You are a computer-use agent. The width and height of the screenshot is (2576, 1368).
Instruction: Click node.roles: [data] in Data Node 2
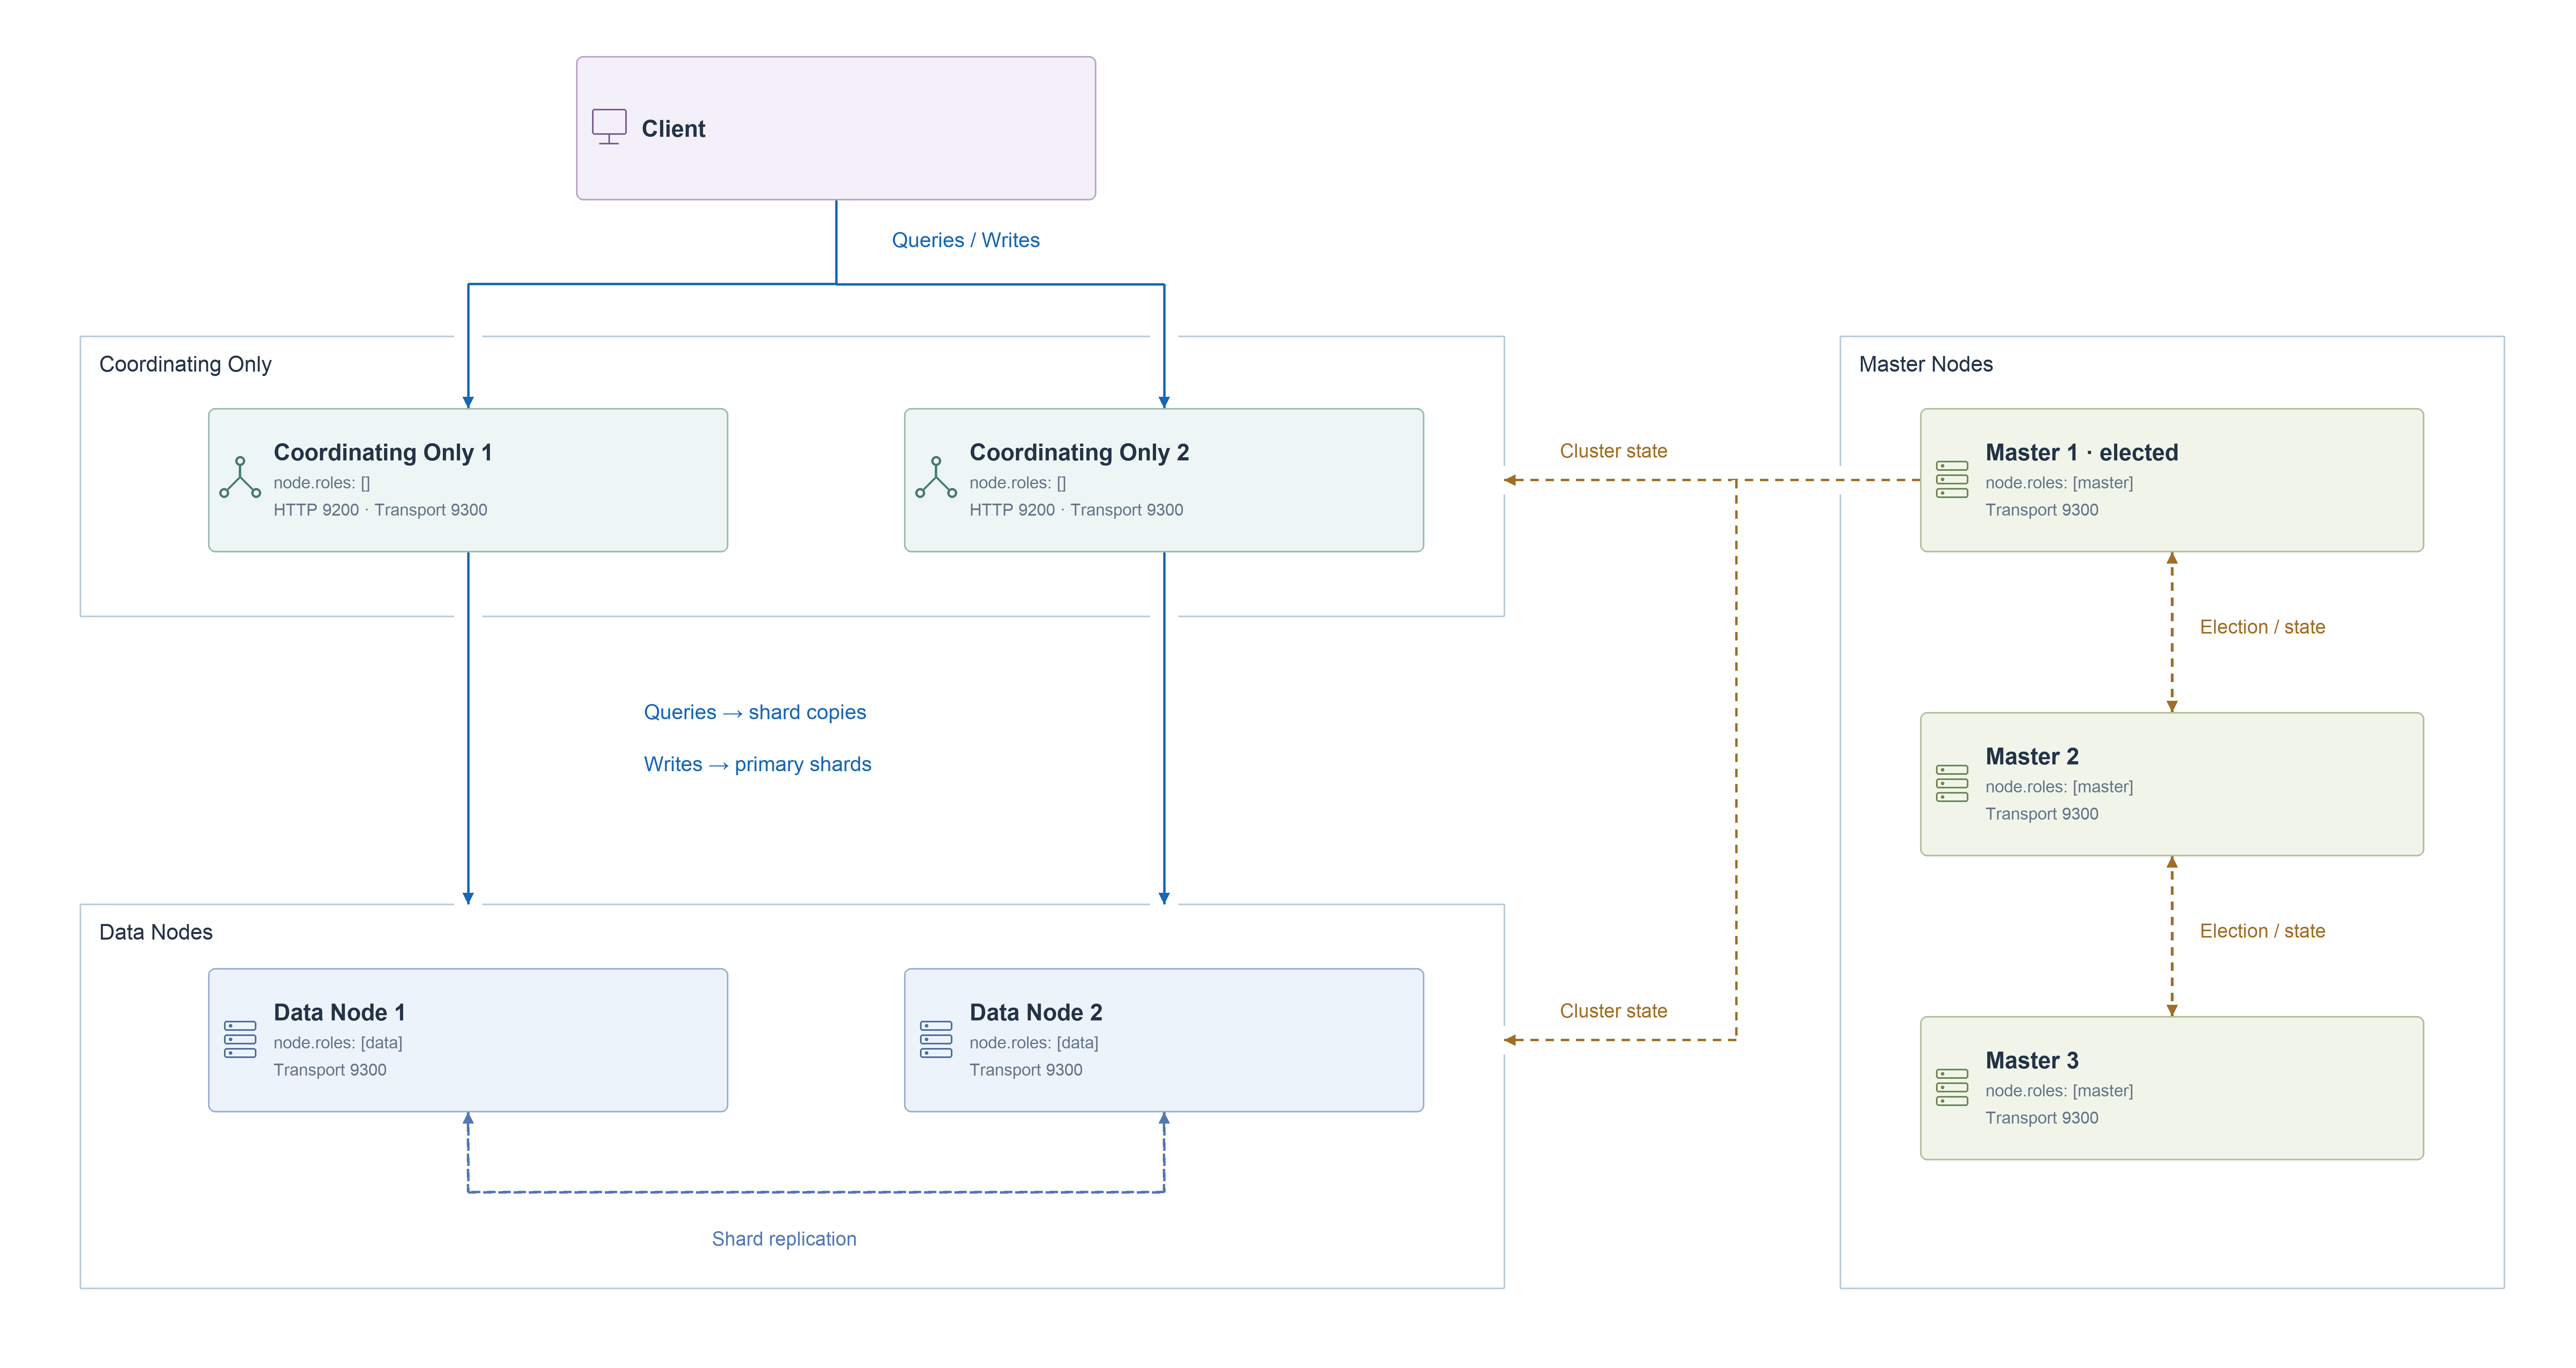[1034, 1043]
